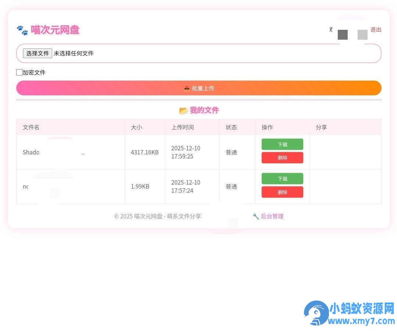Click the 2025-12-10 17:59:25 upload time
The image size is (397, 332).
click(186, 152)
